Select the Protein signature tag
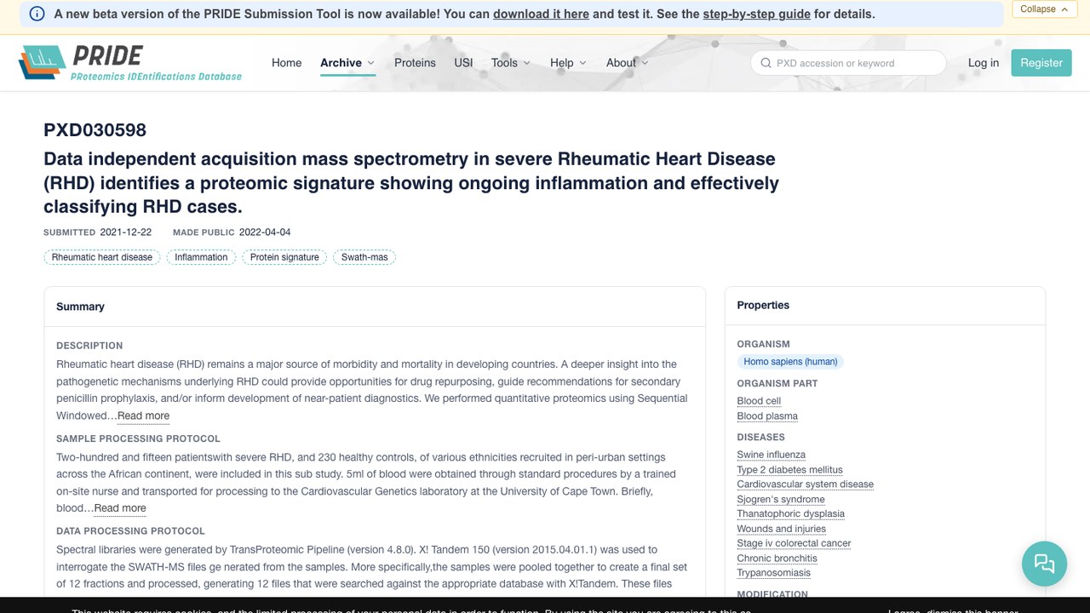Viewport: 1090px width, 613px height. (284, 257)
